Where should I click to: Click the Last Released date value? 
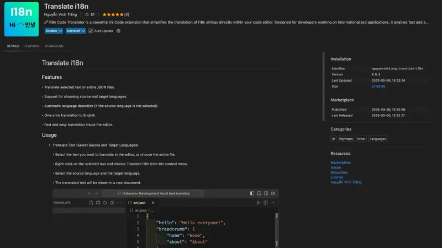click(x=388, y=116)
